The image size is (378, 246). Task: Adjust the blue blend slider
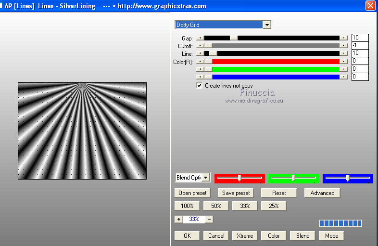[348, 178]
